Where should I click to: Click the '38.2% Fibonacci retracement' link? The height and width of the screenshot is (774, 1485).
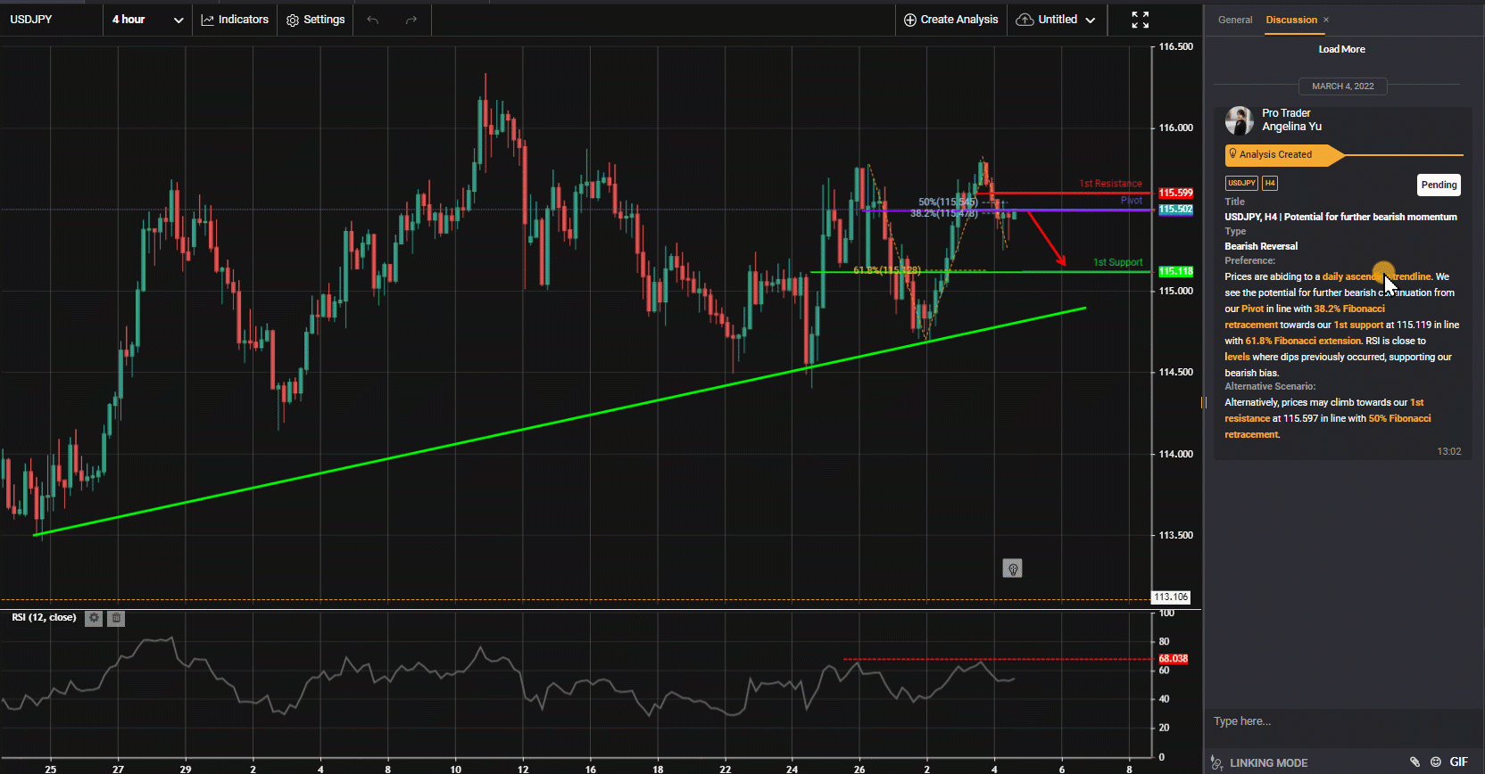[1305, 317]
